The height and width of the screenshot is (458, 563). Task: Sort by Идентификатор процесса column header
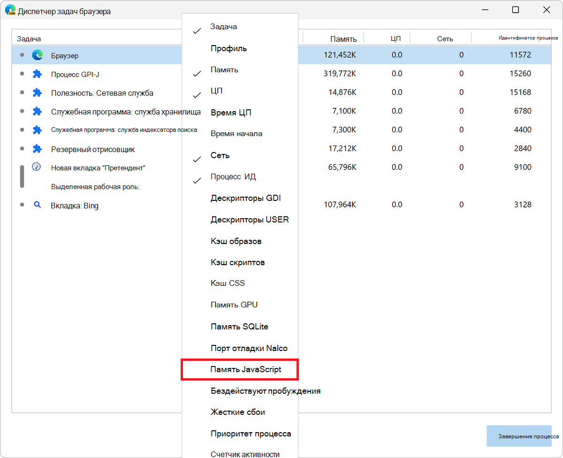coord(528,38)
